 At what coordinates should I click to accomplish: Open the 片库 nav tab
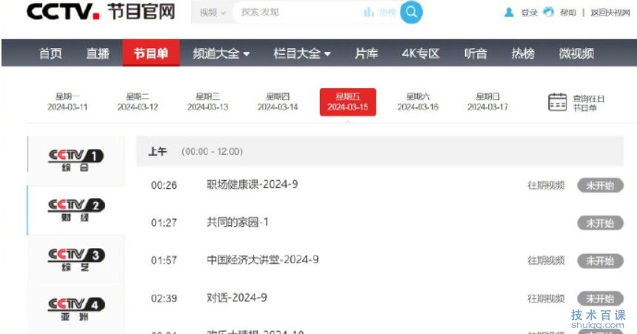[366, 53]
